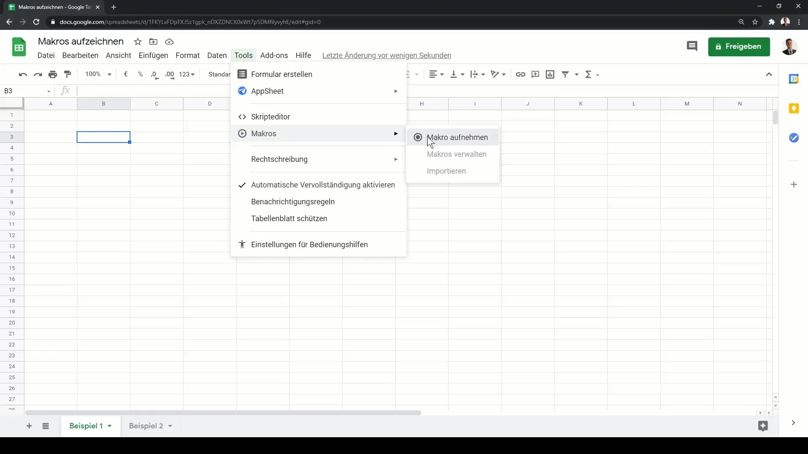Click the filter icon in toolbar
The height and width of the screenshot is (454, 808).
point(565,74)
